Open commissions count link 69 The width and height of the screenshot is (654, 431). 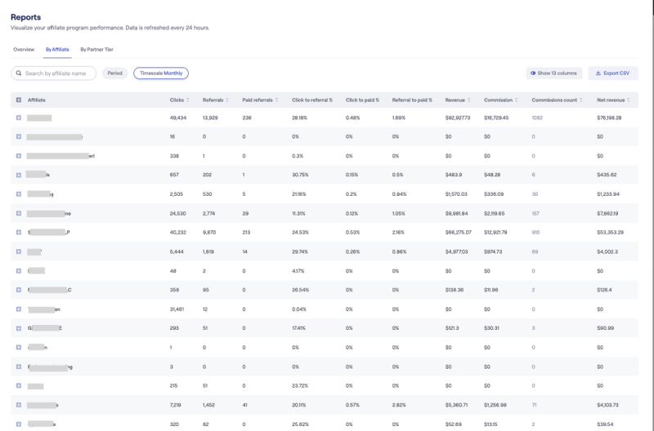[x=535, y=251]
